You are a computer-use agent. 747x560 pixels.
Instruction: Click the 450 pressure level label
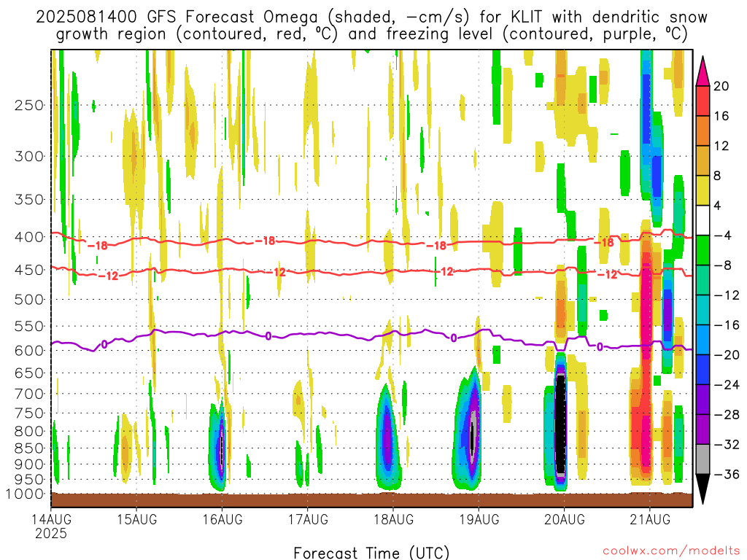(29, 270)
